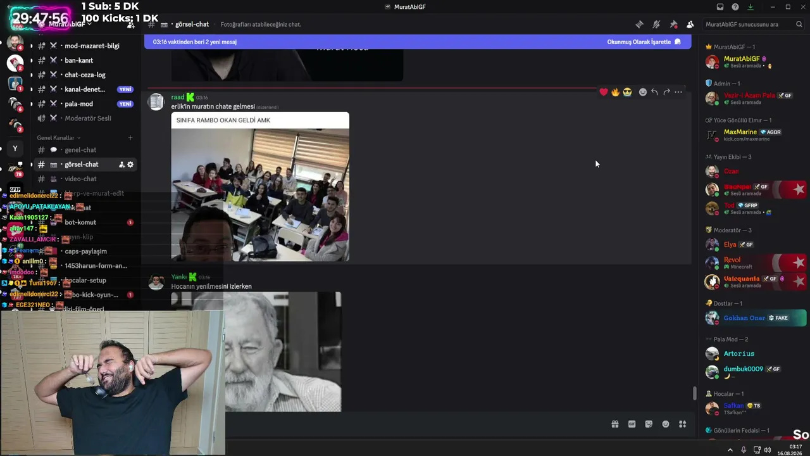Open the emoji picker in message bar
810x456 pixels.
[x=666, y=424]
